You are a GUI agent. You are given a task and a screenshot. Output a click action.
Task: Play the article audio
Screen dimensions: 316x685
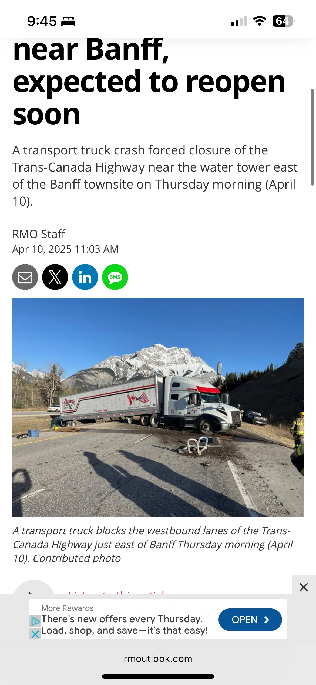tap(34, 589)
